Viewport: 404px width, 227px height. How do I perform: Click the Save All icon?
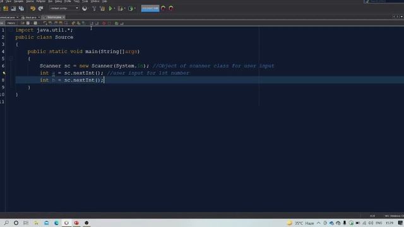click(21, 8)
